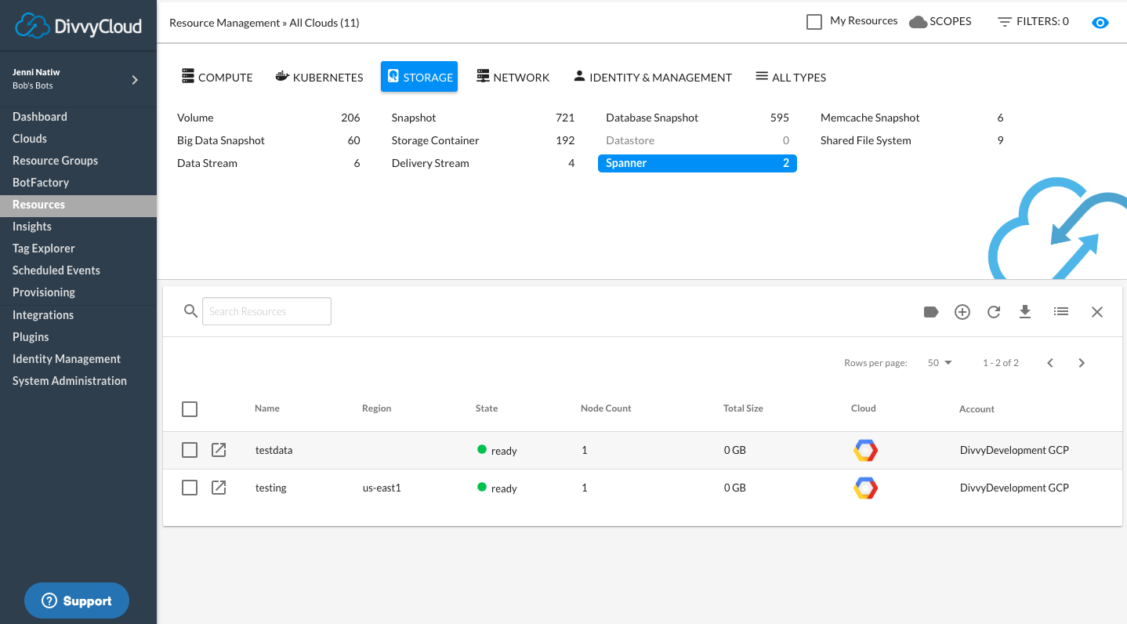Viewport: 1127px width, 624px height.
Task: Click the Support button
Action: click(x=77, y=601)
